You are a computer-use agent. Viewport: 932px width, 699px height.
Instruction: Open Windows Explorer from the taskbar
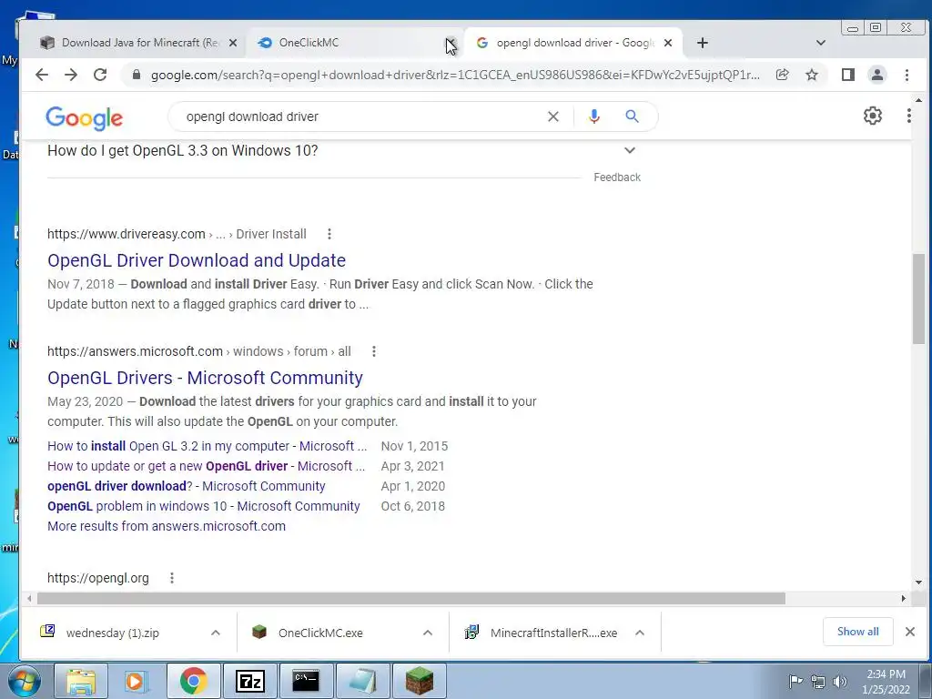pos(81,681)
